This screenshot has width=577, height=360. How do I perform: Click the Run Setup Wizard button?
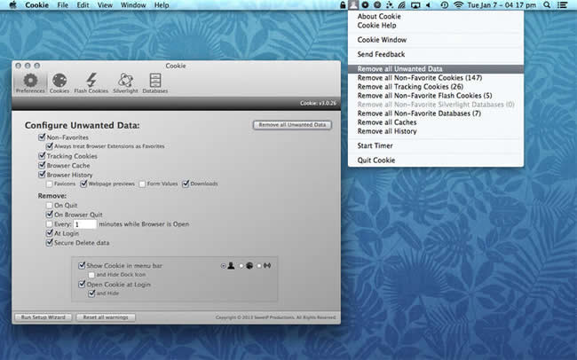[x=41, y=317]
